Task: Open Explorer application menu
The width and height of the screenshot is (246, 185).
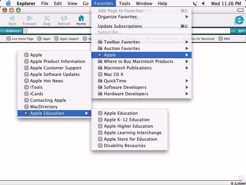Action: coord(26,3)
